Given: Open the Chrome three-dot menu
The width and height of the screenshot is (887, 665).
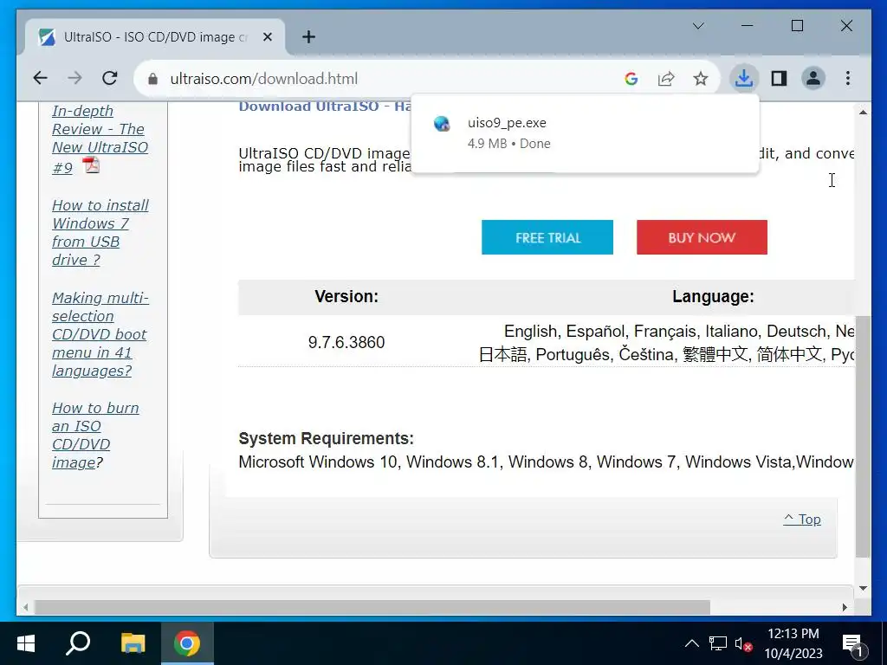Looking at the screenshot, I should pyautogui.click(x=848, y=78).
